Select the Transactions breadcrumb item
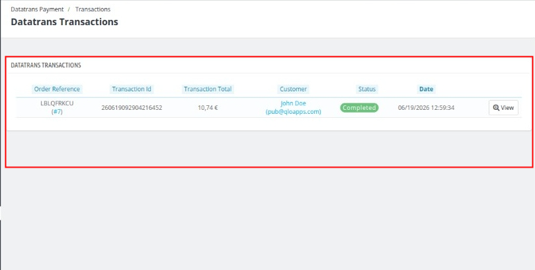The image size is (535, 270). 93,9
